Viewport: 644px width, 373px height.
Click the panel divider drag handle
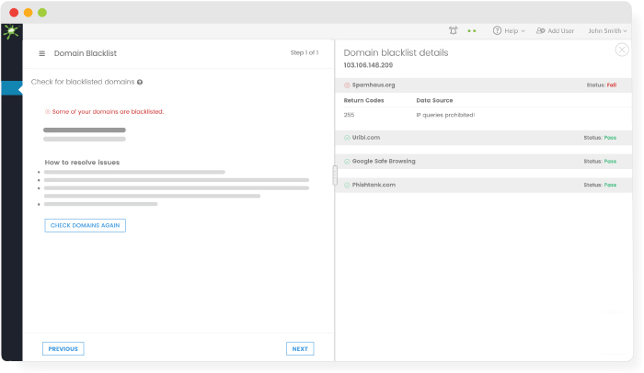click(x=335, y=175)
